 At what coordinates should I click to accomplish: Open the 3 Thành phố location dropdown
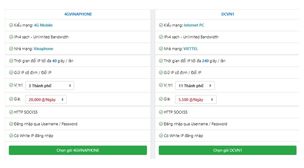(50, 86)
